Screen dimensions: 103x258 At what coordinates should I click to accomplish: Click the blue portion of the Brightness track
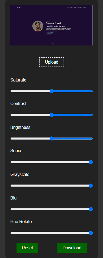tap(73, 139)
